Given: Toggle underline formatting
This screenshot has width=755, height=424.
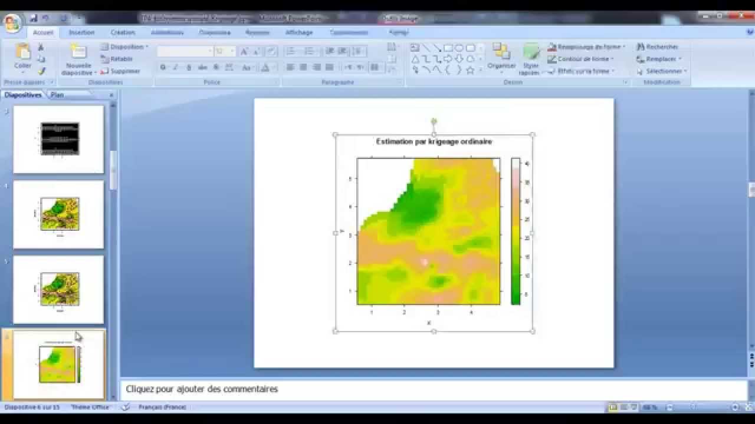Looking at the screenshot, I should pos(189,67).
